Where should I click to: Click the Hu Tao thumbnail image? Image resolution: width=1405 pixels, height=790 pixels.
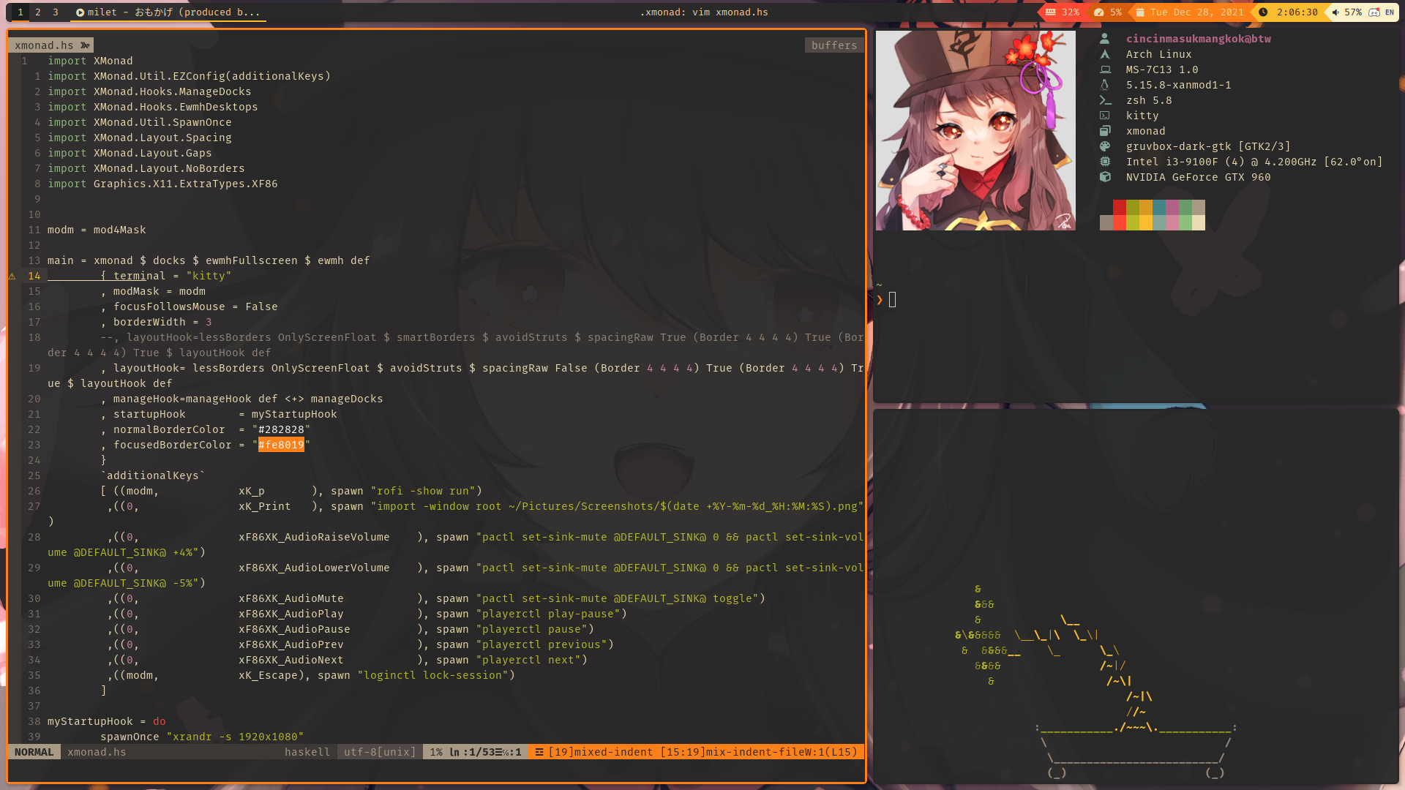[x=975, y=130]
